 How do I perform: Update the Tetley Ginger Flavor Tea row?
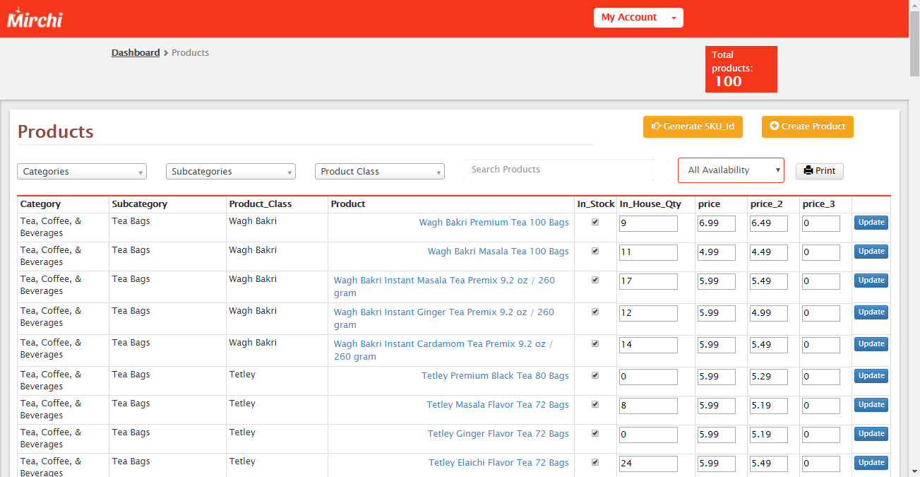click(x=871, y=434)
